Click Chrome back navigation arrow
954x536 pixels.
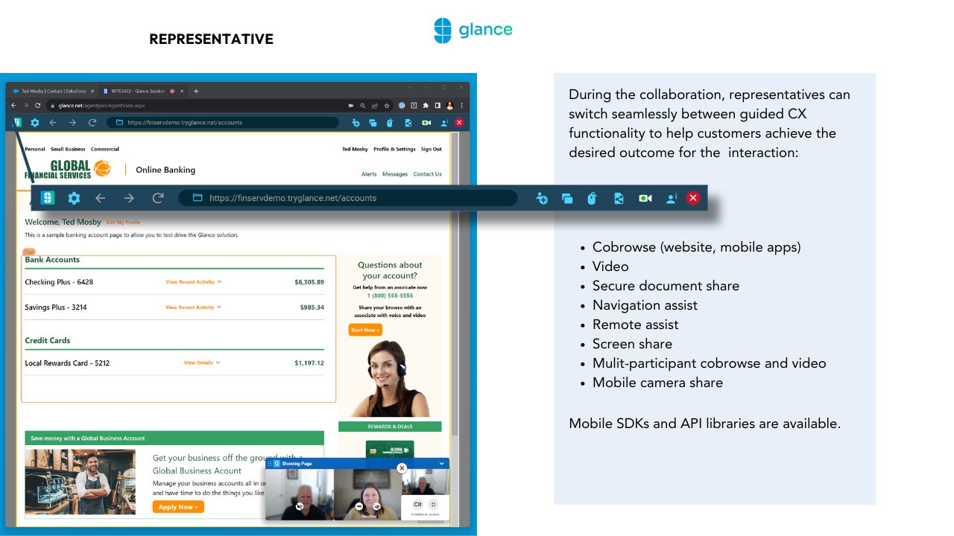(x=13, y=106)
